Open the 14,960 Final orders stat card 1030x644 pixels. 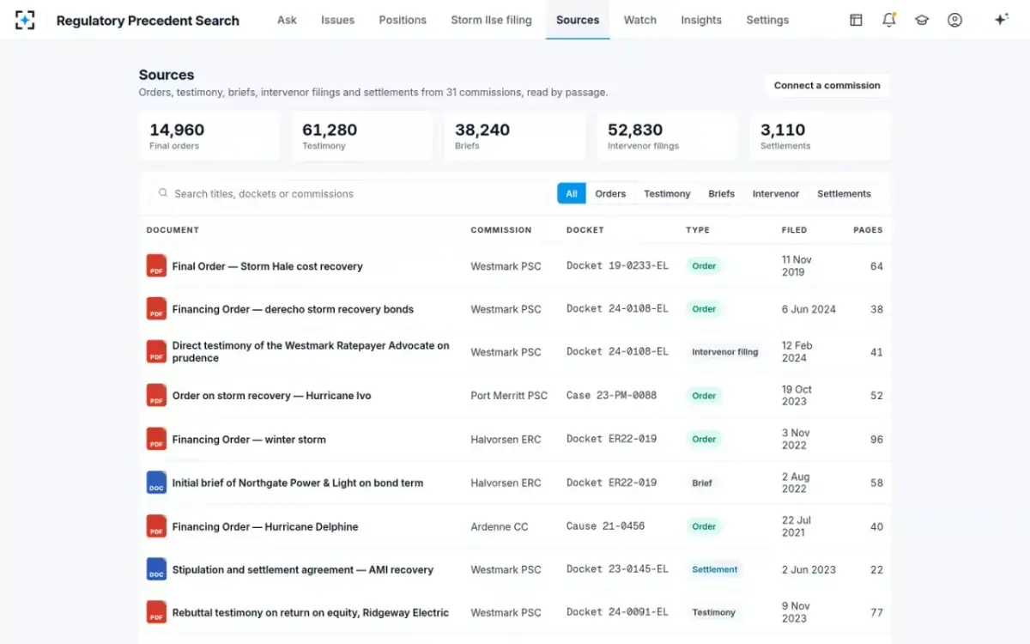click(x=209, y=137)
